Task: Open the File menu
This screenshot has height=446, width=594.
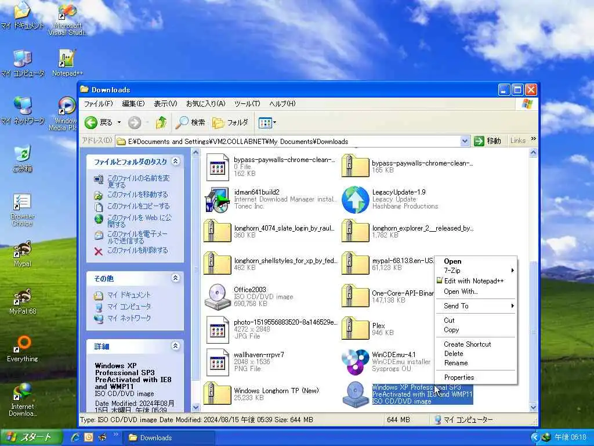Action: point(98,103)
